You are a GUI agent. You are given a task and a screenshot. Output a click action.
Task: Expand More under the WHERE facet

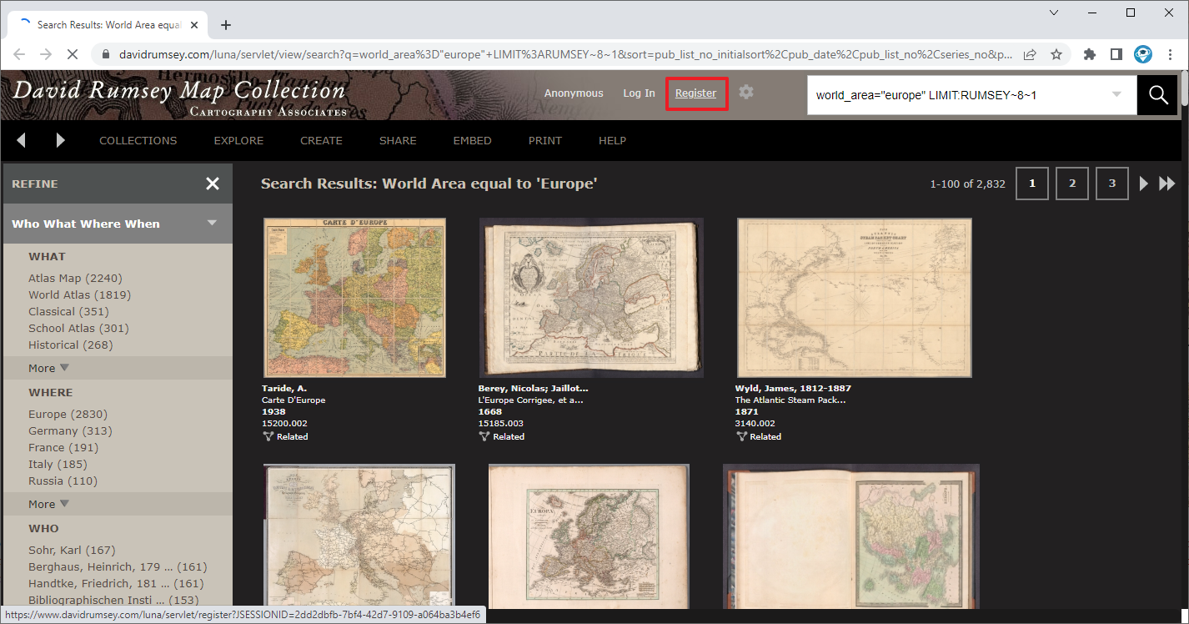47,503
